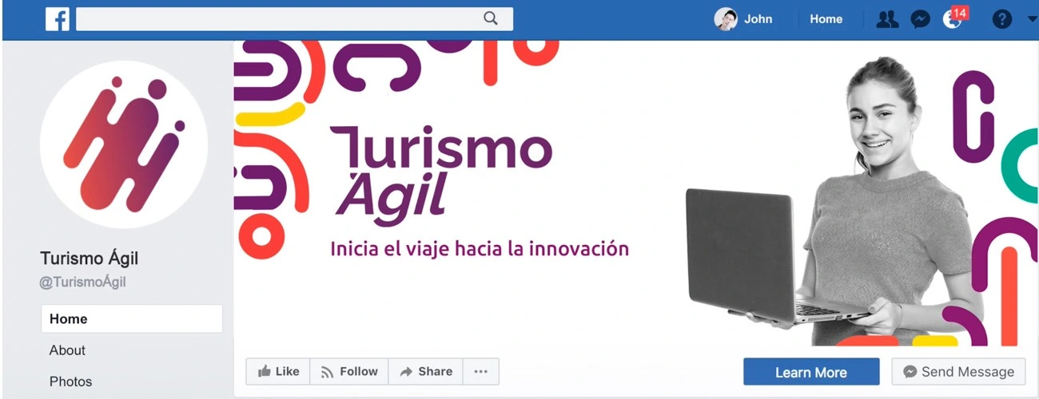The width and height of the screenshot is (1039, 399).
Task: Share the Turismo Ágil page
Action: [426, 372]
